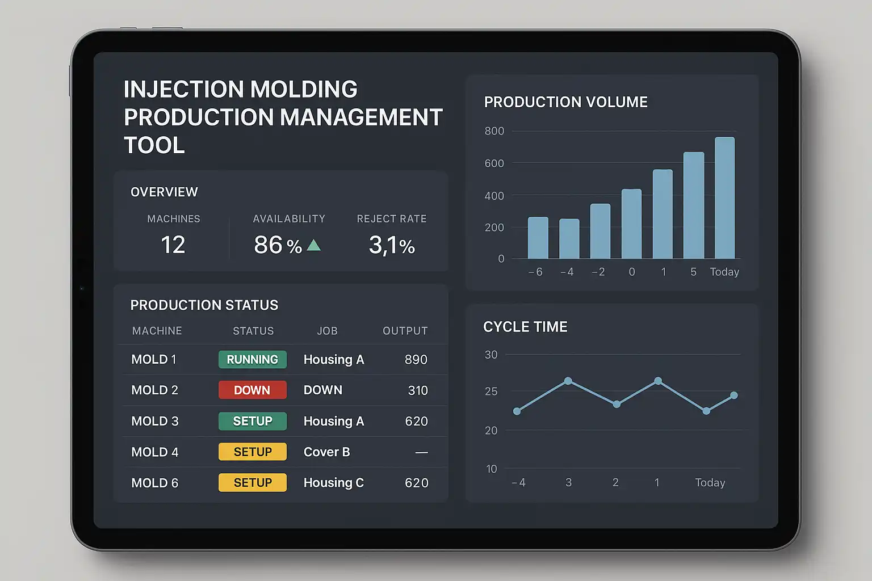The image size is (872, 581).
Task: Select the machine count 12
Action: (173, 245)
